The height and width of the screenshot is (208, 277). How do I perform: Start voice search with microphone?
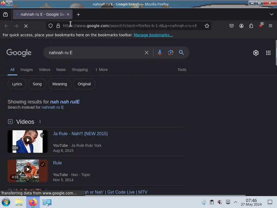click(160, 53)
